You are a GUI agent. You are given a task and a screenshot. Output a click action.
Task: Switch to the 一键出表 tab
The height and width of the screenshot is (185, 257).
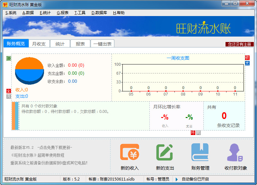point(102,44)
